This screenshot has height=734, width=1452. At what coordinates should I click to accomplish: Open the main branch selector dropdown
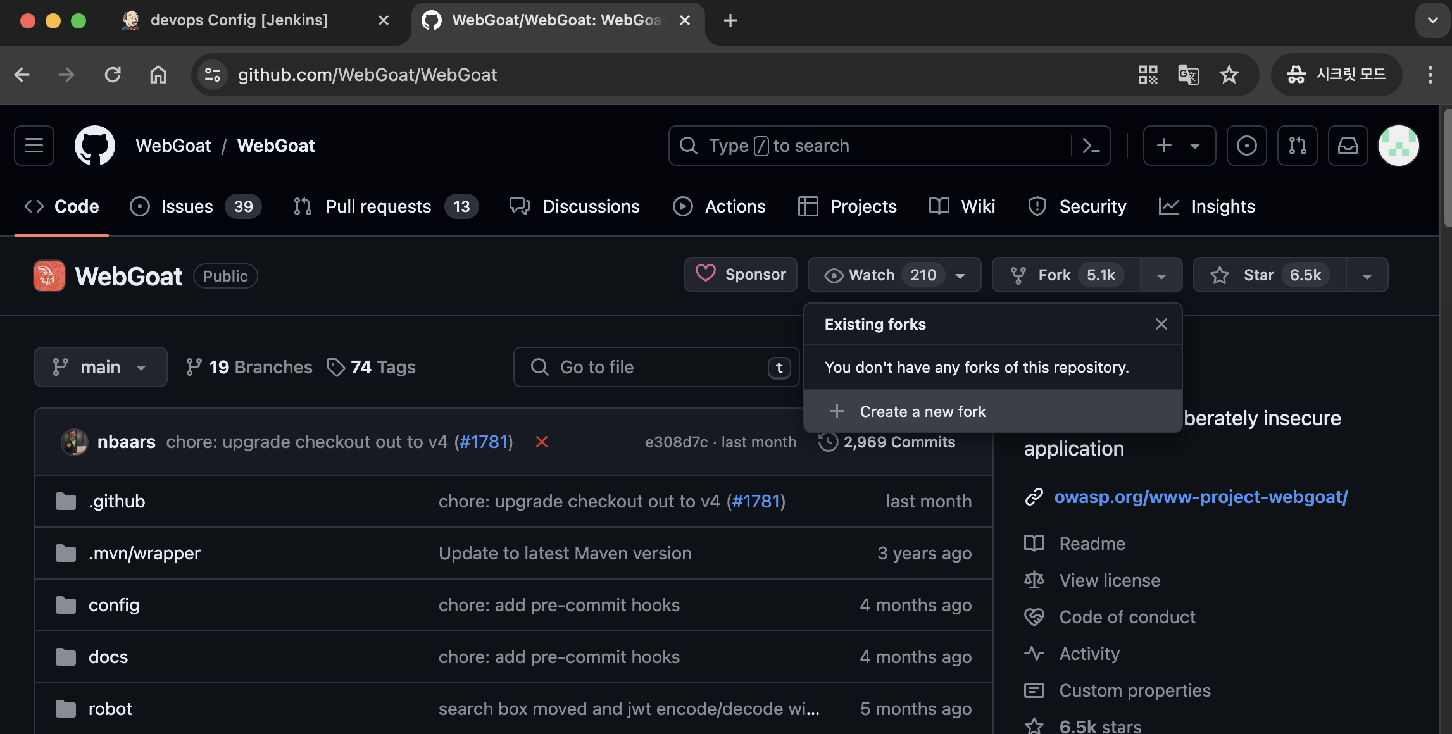pos(100,367)
